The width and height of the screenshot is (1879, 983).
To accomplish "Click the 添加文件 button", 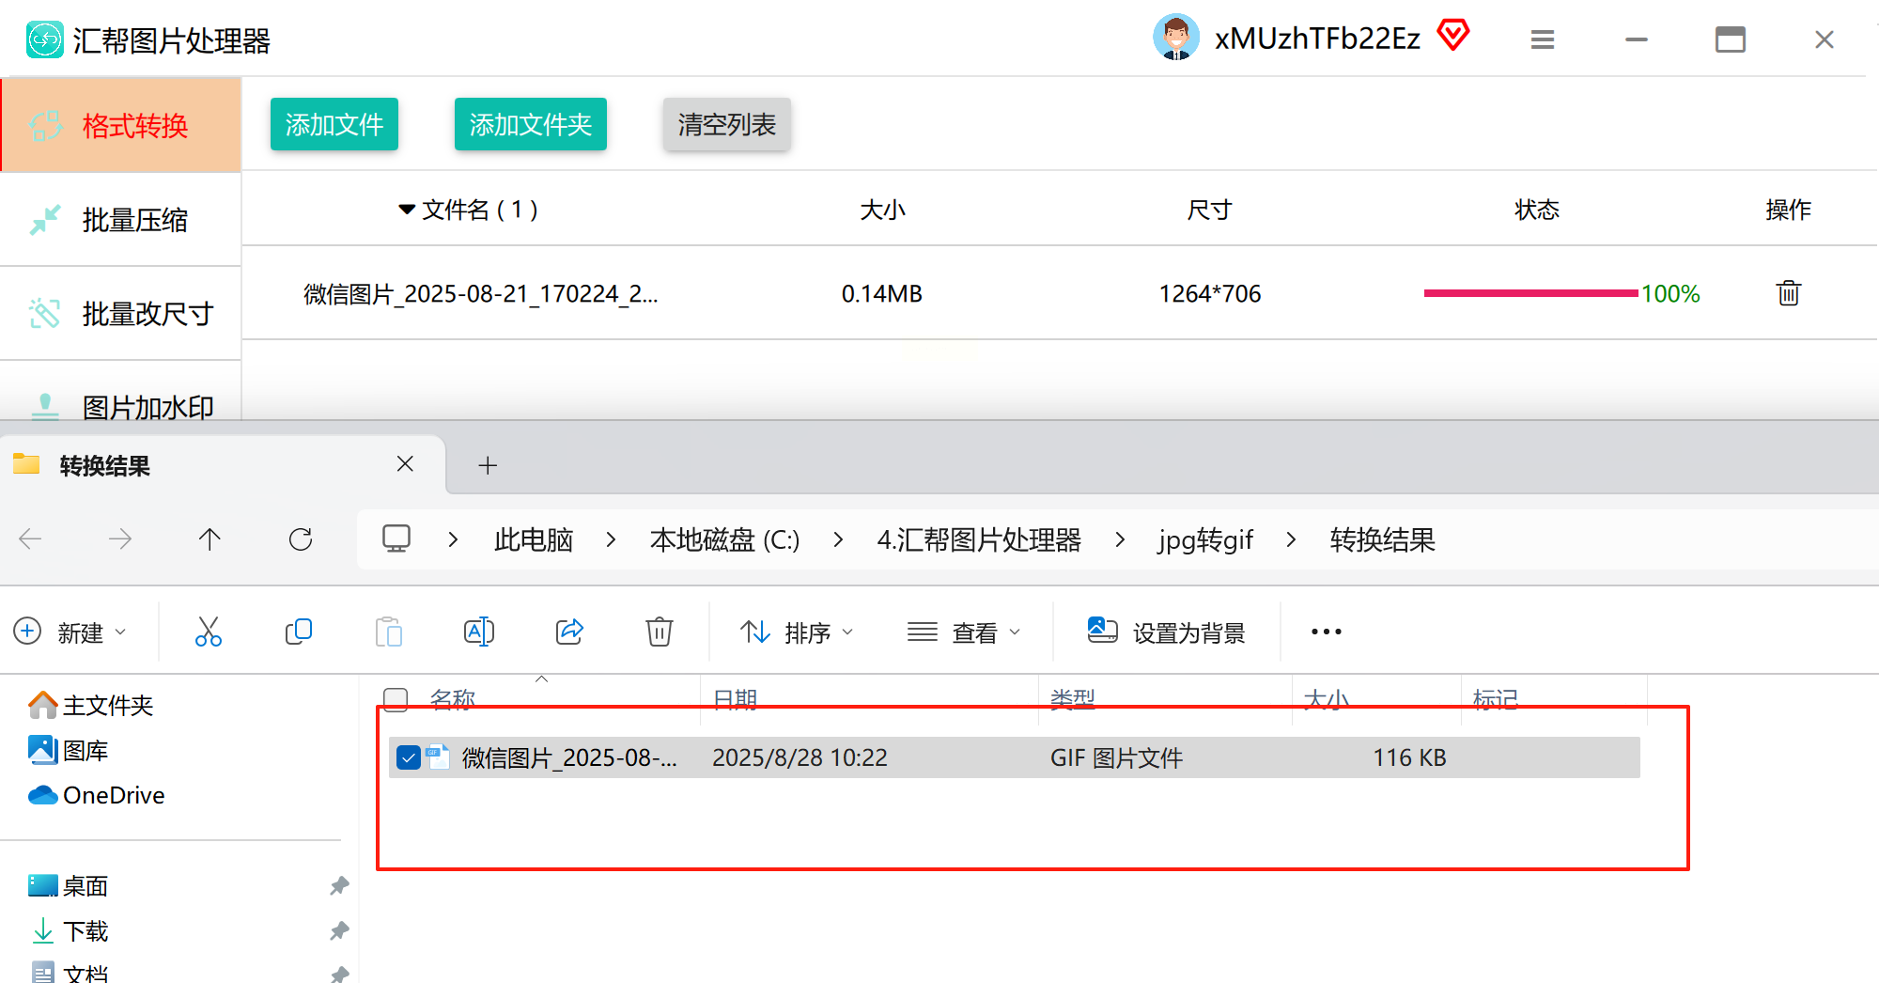I will click(x=334, y=124).
